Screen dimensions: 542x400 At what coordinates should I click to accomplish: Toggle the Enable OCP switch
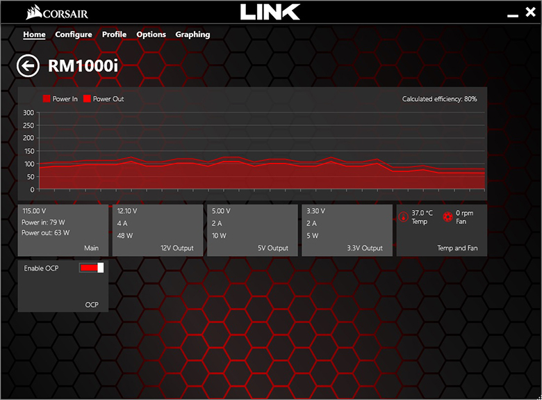click(91, 268)
